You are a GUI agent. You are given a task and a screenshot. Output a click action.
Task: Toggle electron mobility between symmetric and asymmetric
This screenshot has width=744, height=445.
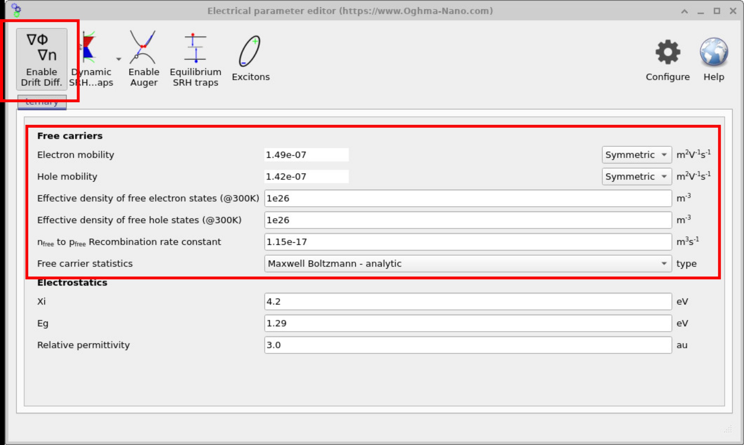[636, 155]
